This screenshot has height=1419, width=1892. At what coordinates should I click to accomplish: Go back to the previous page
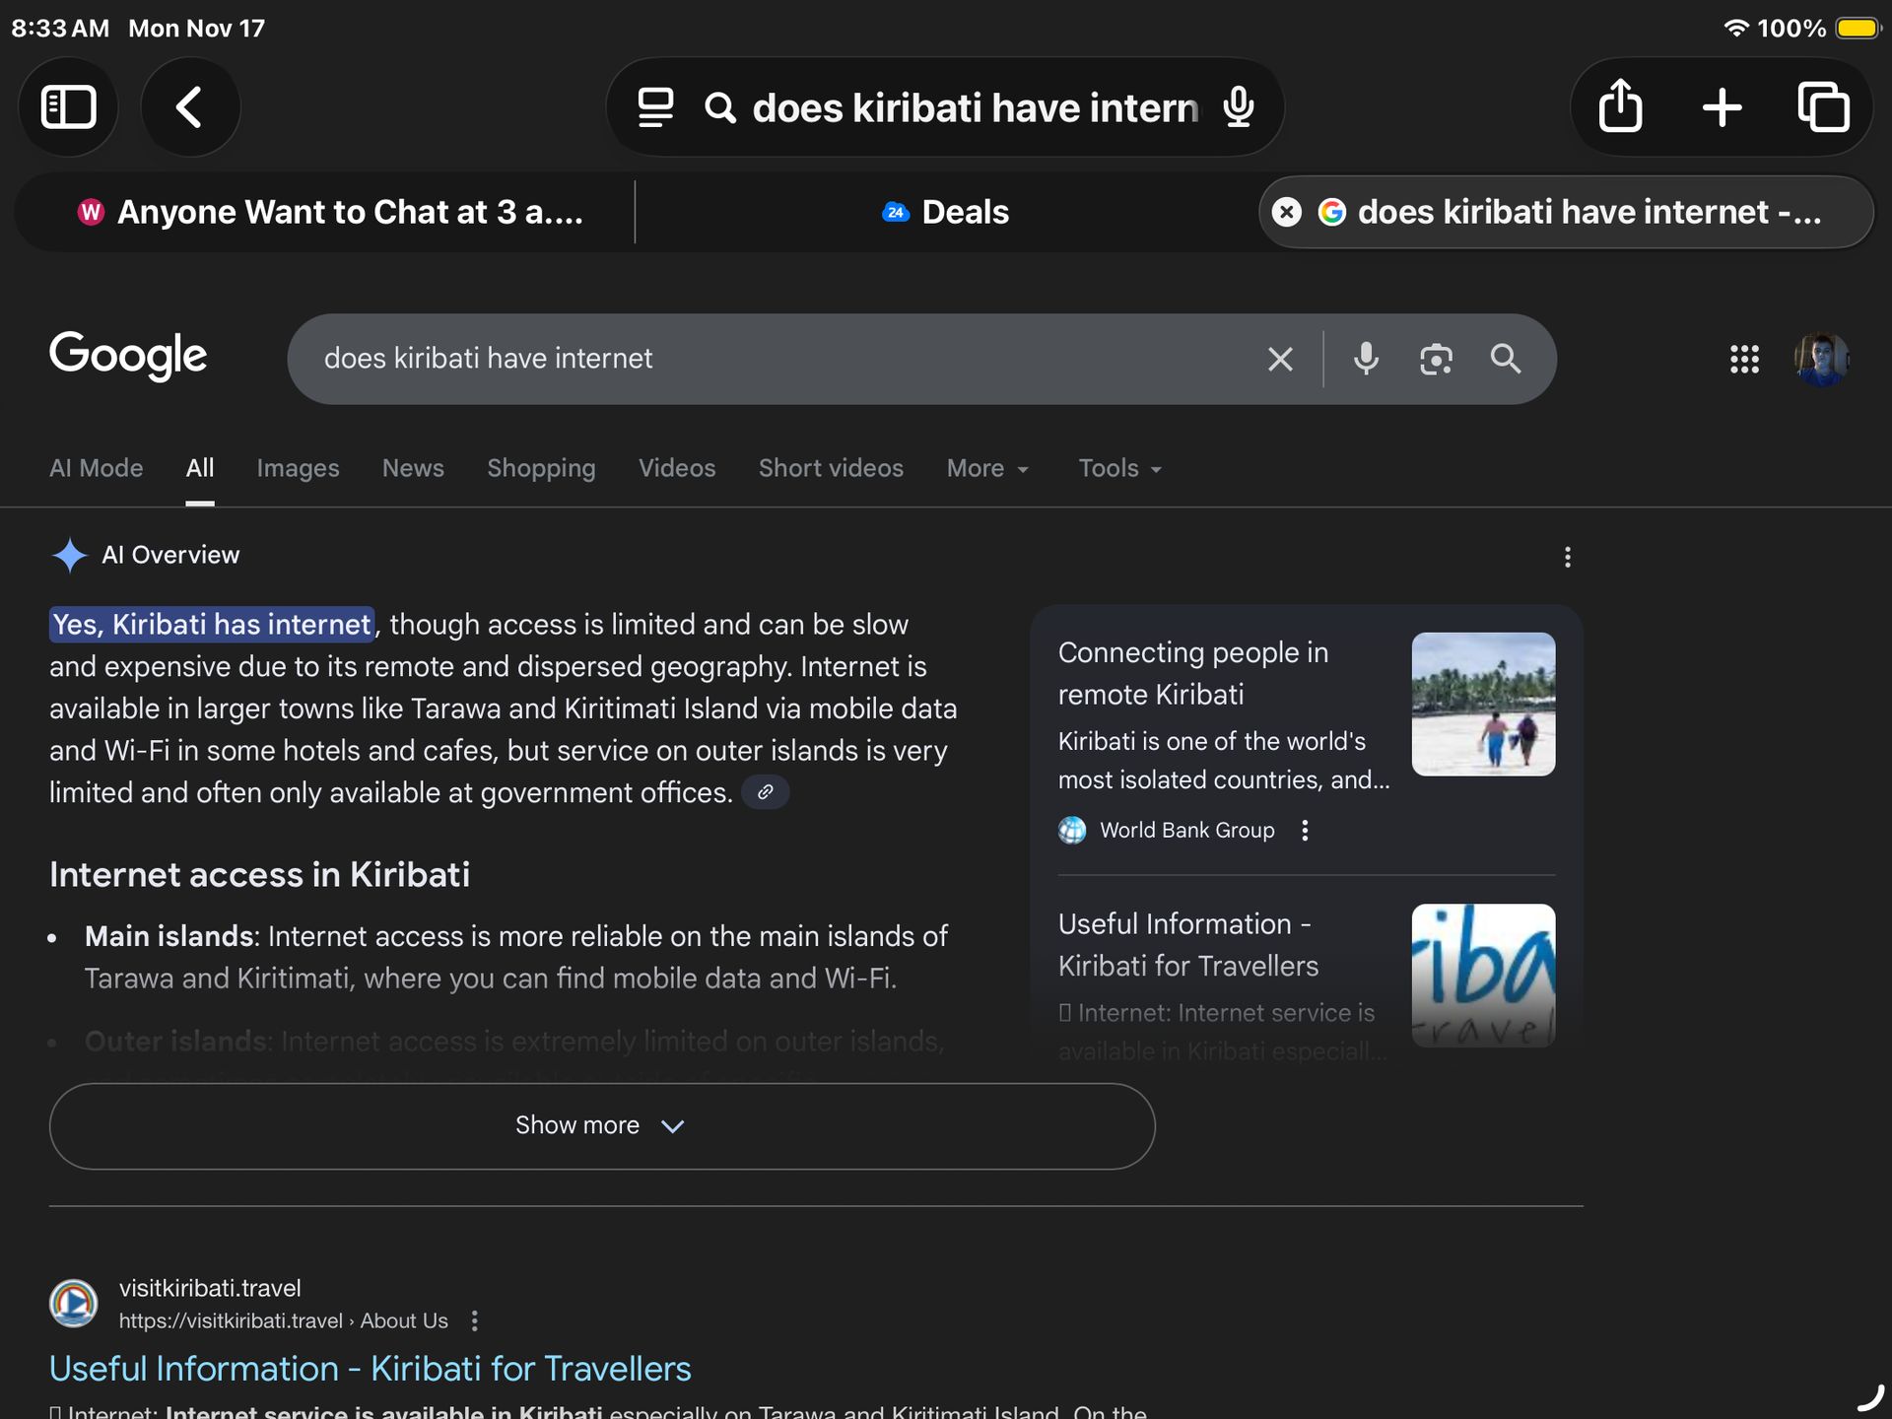tap(189, 106)
